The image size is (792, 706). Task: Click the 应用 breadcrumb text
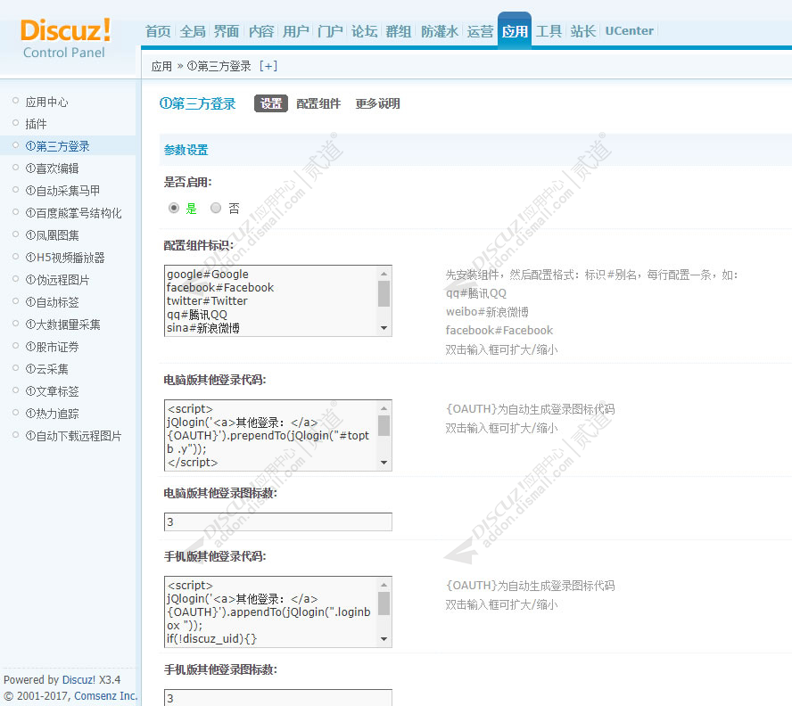coord(161,66)
